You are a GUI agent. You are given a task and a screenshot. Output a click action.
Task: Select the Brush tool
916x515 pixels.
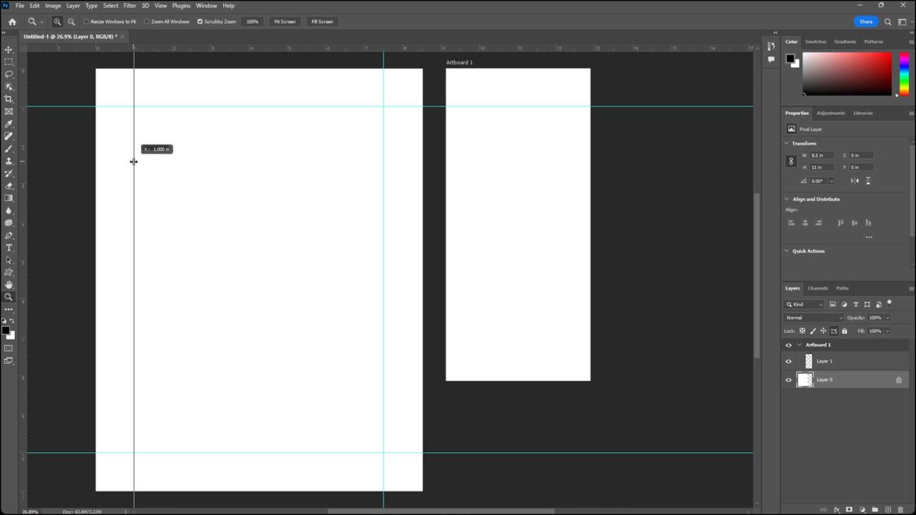point(9,149)
